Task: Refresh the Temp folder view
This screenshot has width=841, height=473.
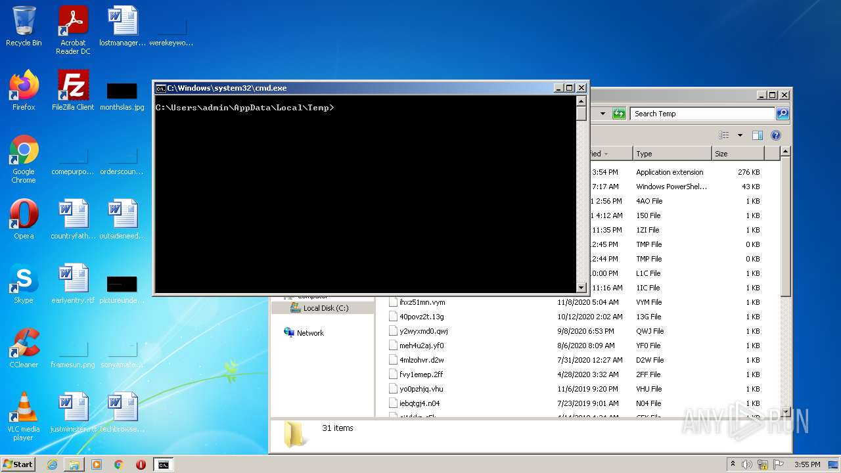Action: 619,114
